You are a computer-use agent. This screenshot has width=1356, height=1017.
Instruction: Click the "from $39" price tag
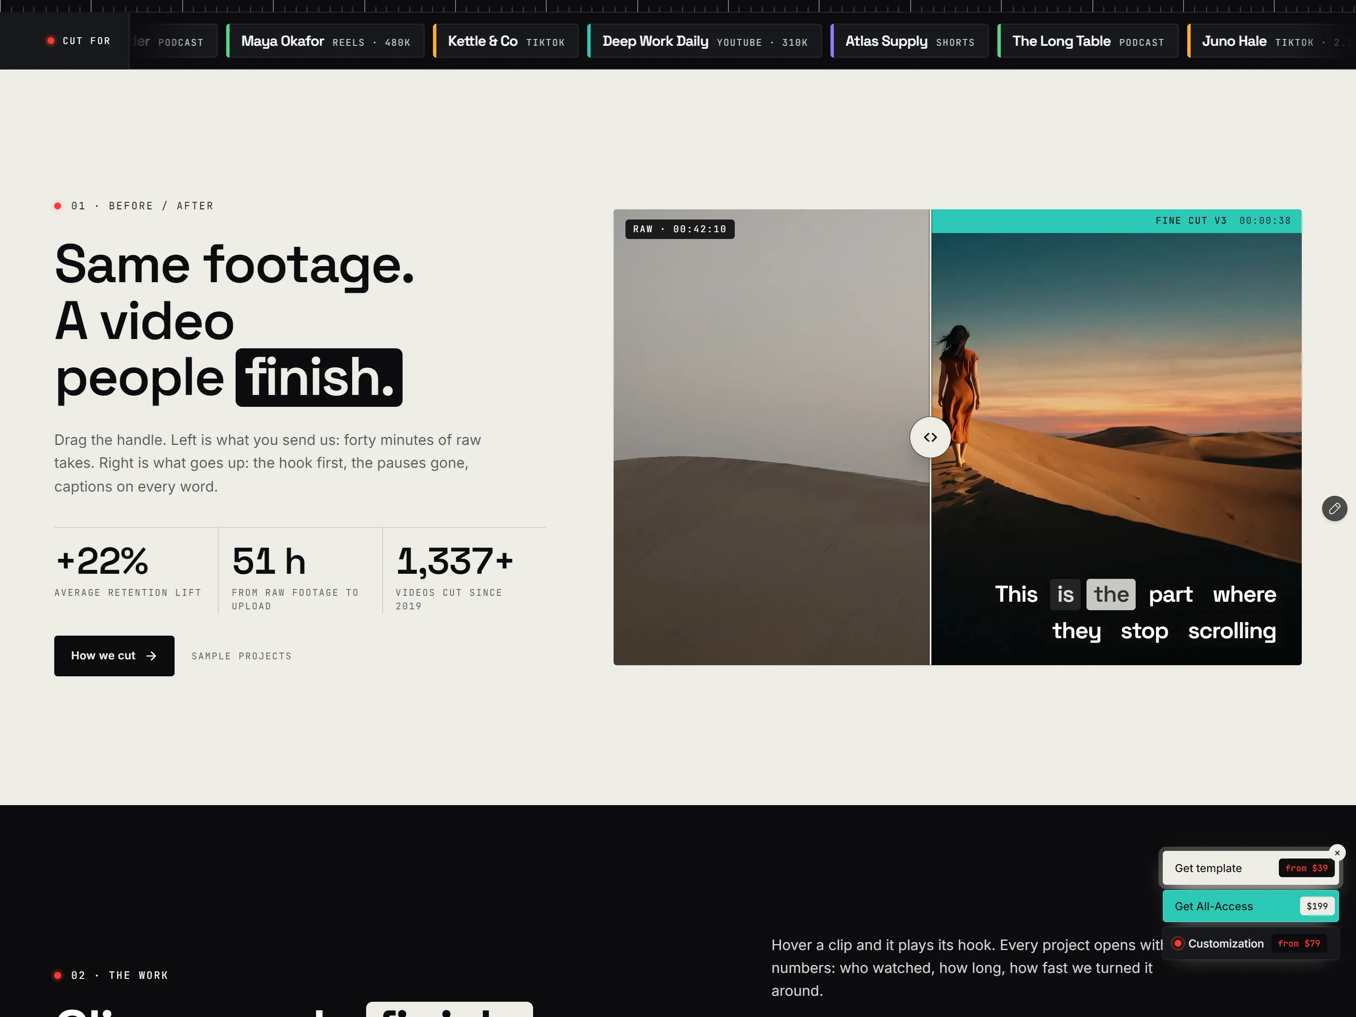click(x=1306, y=868)
